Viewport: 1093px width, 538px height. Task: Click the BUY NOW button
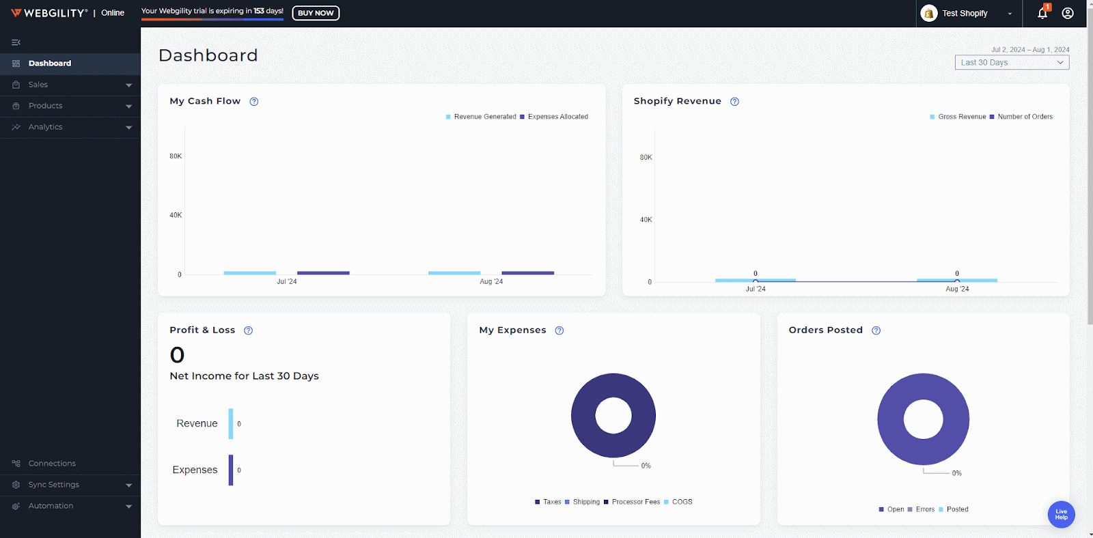[x=316, y=13]
